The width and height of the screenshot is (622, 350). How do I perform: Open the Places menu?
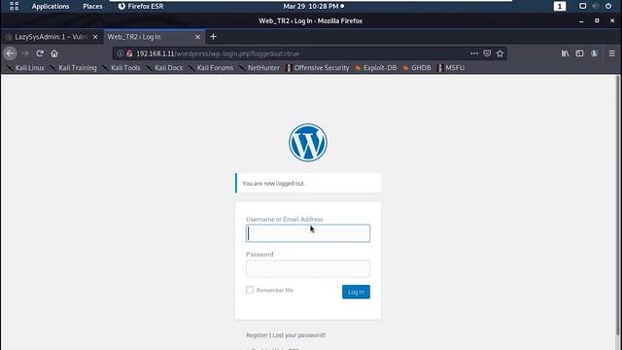pos(92,7)
